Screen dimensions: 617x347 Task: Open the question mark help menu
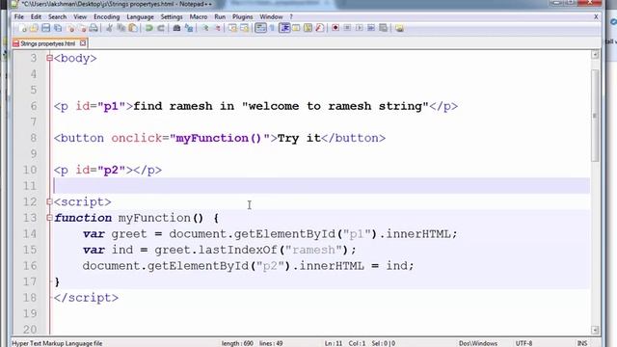point(291,17)
